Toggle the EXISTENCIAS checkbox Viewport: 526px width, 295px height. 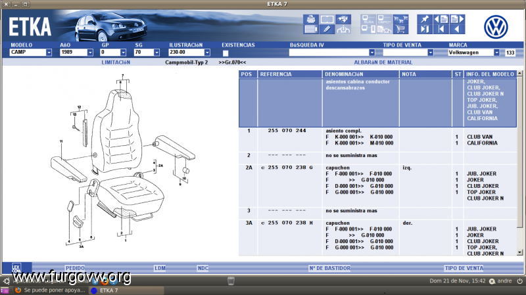(226, 53)
